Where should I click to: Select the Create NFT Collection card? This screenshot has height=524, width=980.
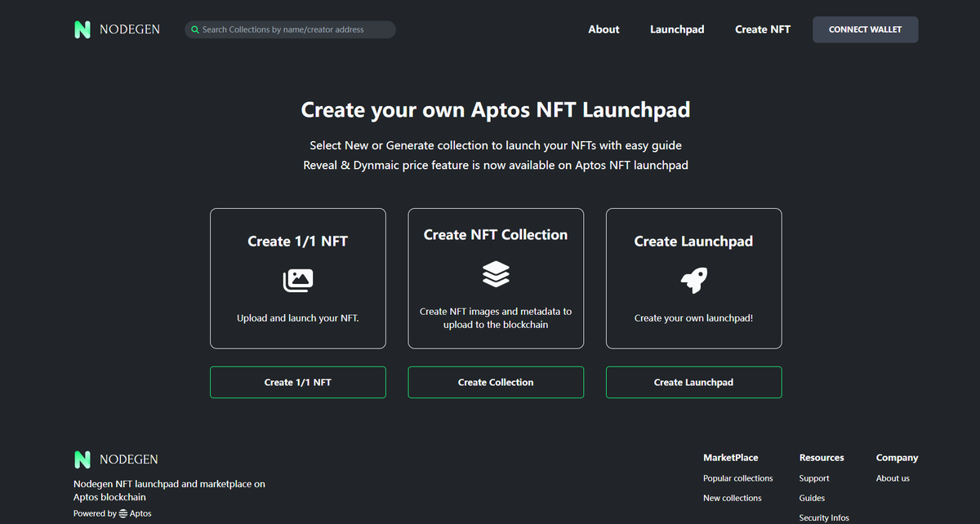[496, 278]
